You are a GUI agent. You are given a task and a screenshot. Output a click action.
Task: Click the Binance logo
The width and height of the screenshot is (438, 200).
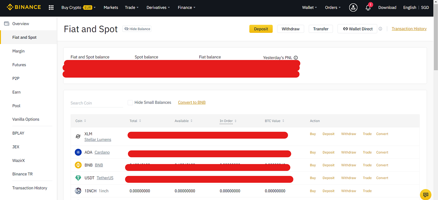click(x=24, y=7)
